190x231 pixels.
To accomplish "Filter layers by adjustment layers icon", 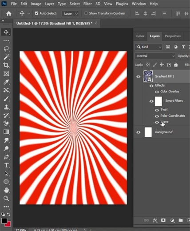I will pyautogui.click(x=176, y=47).
